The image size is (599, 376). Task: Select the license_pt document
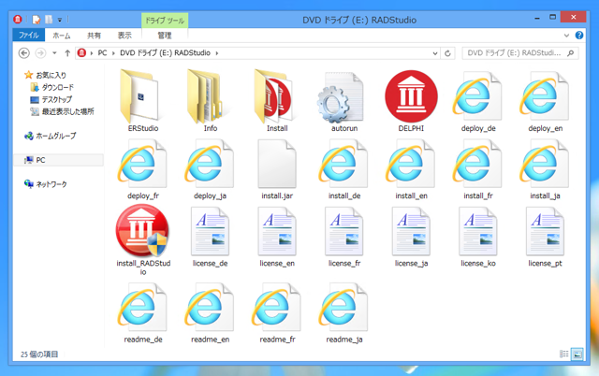click(x=545, y=237)
